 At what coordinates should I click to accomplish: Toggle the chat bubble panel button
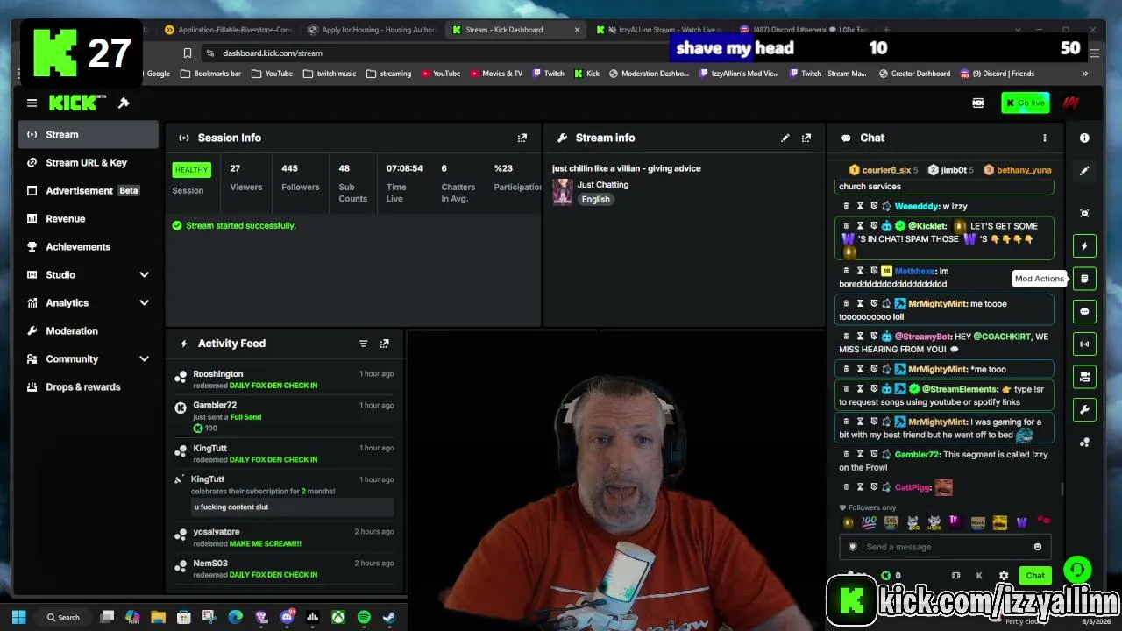[1084, 311]
